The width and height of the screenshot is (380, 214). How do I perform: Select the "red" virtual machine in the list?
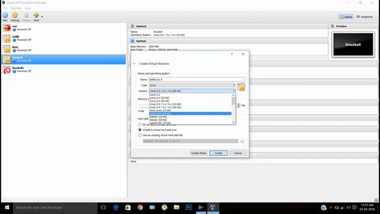(x=64, y=28)
